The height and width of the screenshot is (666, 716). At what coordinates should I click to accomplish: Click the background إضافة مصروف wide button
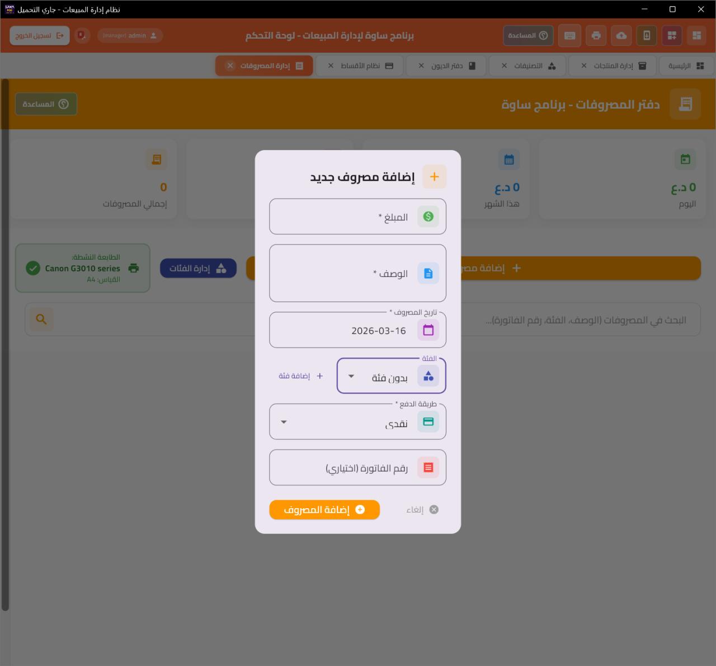[x=473, y=268]
